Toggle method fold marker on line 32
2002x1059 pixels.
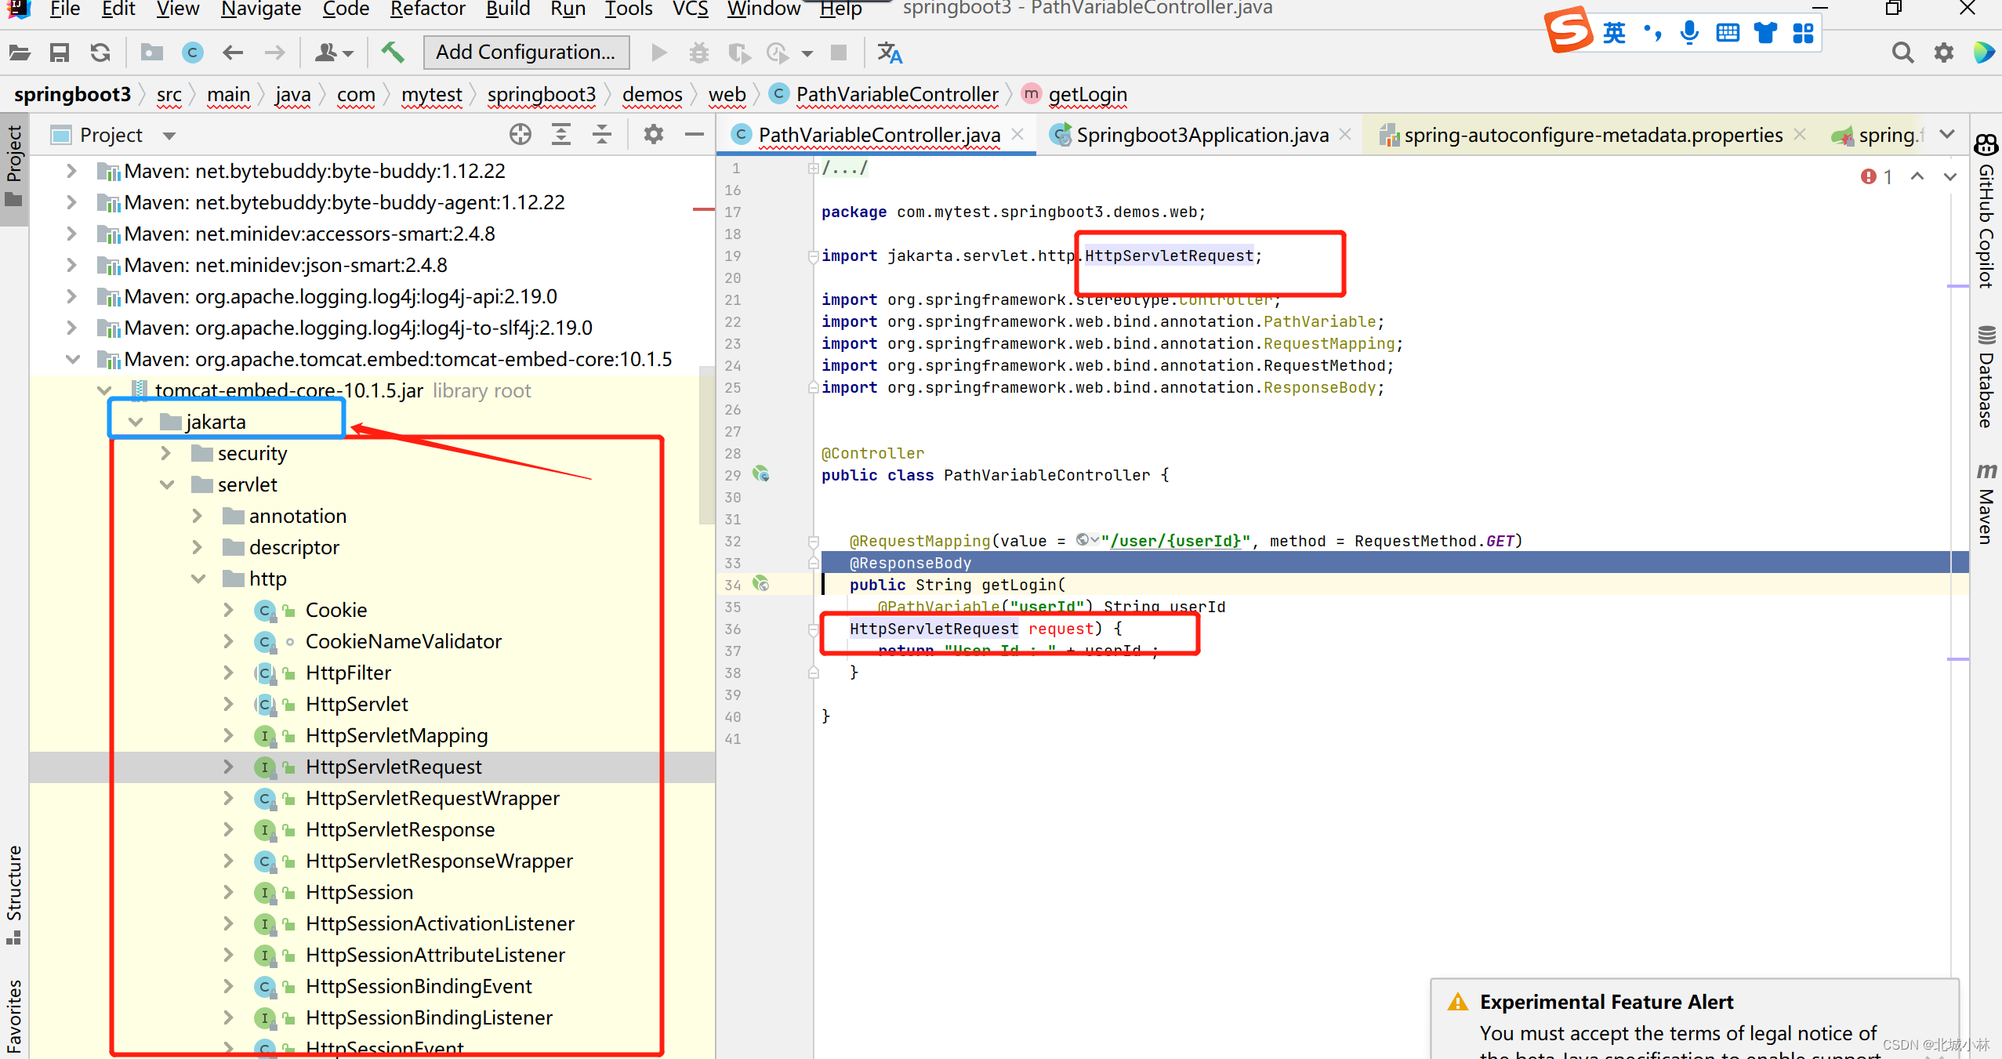click(x=813, y=541)
